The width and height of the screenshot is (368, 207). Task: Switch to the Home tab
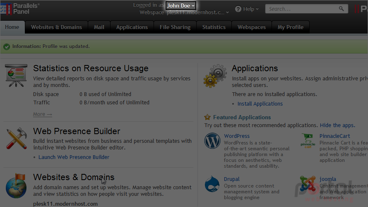click(x=12, y=27)
